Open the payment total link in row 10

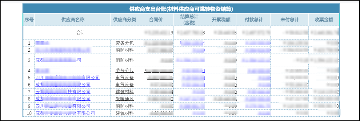(x=264, y=113)
